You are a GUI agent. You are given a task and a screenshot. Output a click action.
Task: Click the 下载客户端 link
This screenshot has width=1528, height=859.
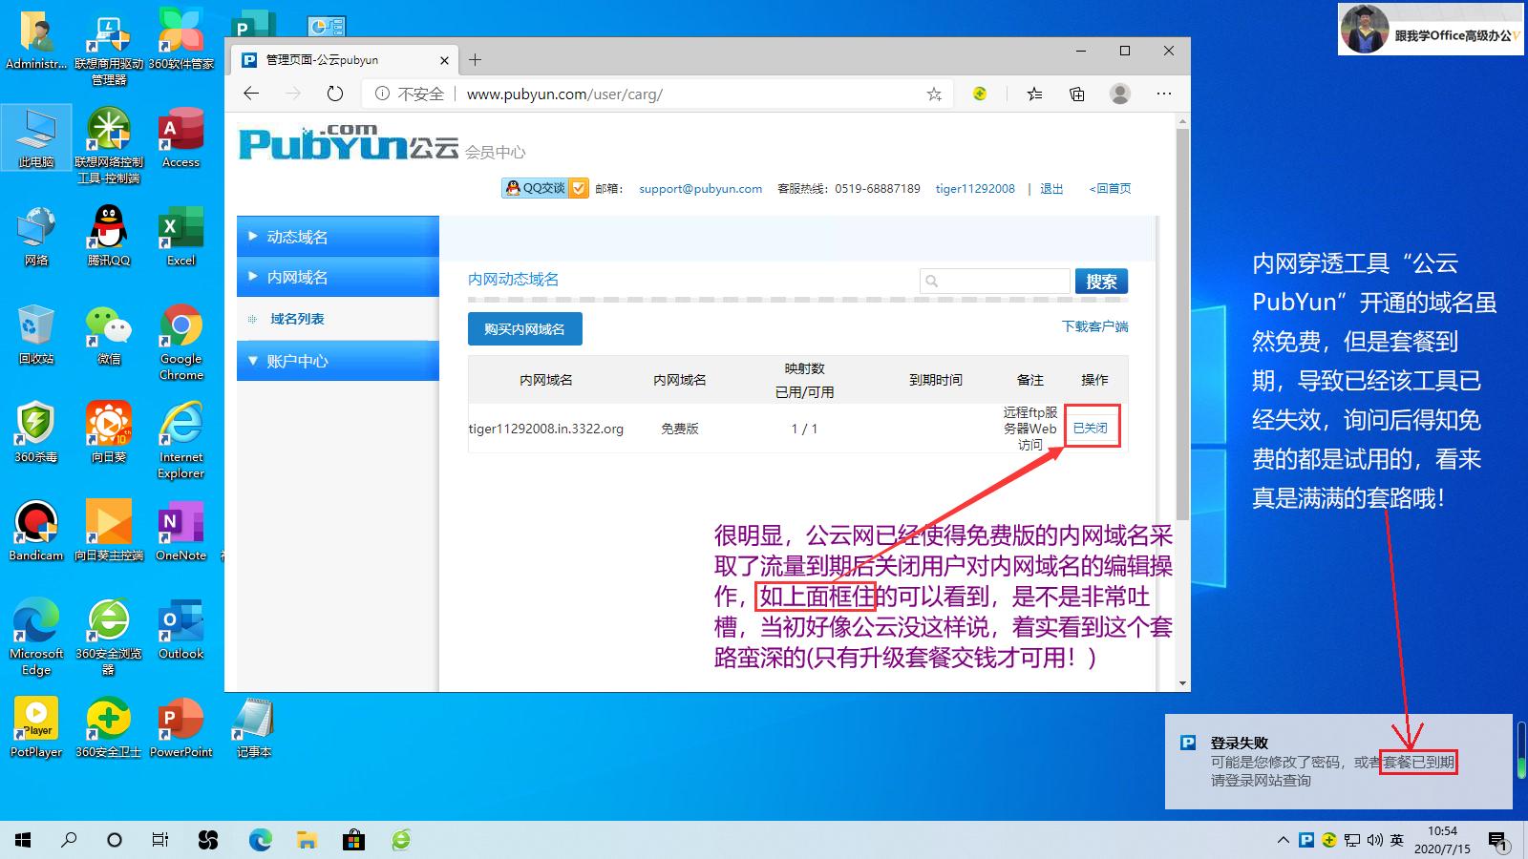[x=1093, y=325]
